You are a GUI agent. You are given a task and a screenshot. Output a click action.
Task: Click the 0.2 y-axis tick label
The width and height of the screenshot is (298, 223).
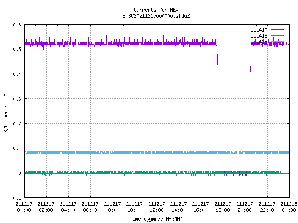tap(17, 124)
